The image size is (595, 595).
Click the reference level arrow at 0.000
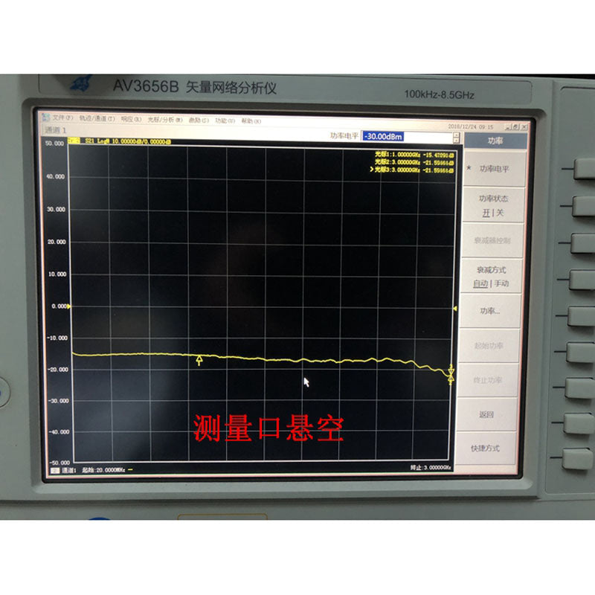70,306
